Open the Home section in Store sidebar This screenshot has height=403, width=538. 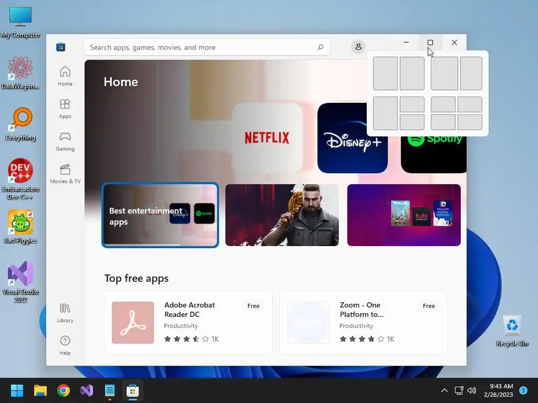65,76
